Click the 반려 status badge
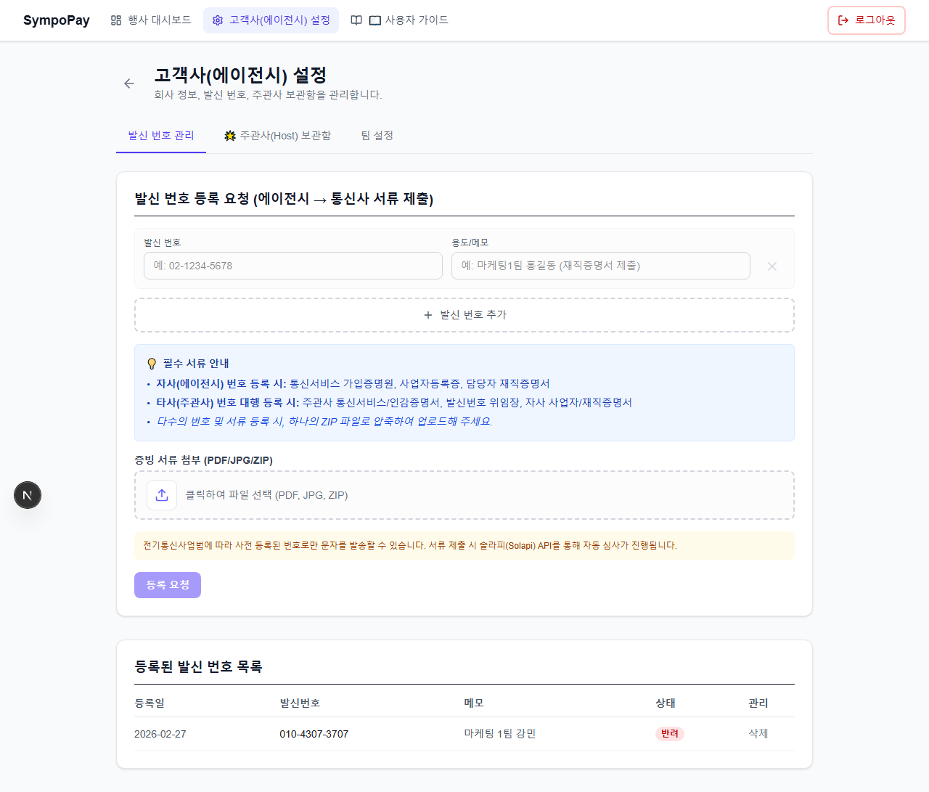The image size is (929, 792). (669, 734)
